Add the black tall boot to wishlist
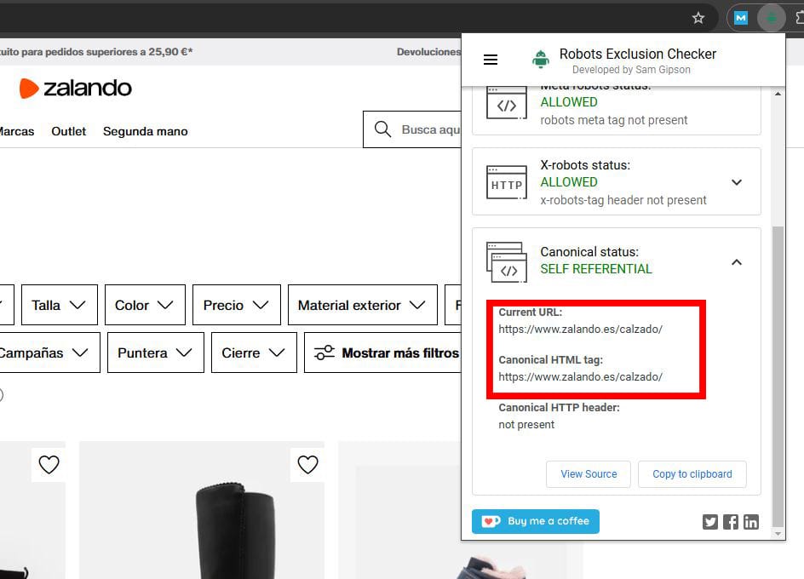The width and height of the screenshot is (804, 579). pyautogui.click(x=307, y=465)
